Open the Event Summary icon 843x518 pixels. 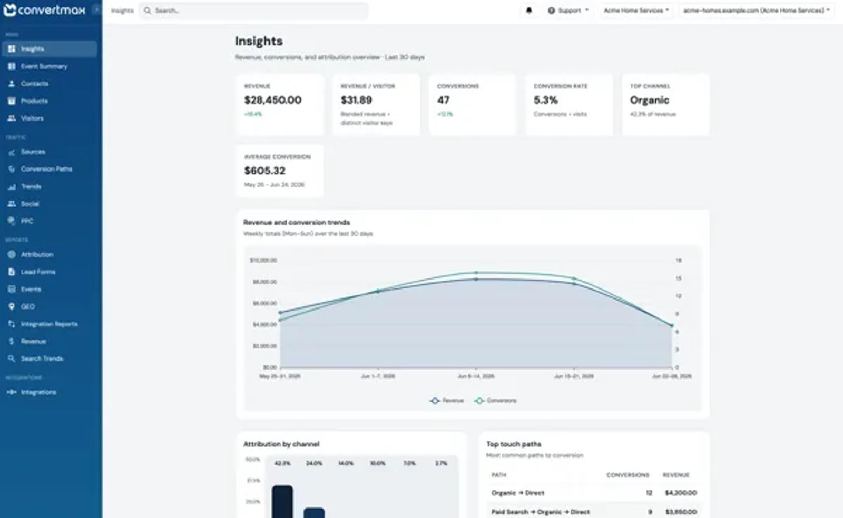pos(12,66)
